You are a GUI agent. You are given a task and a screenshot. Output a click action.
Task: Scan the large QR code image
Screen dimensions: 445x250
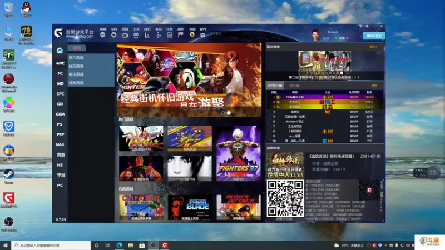click(285, 198)
